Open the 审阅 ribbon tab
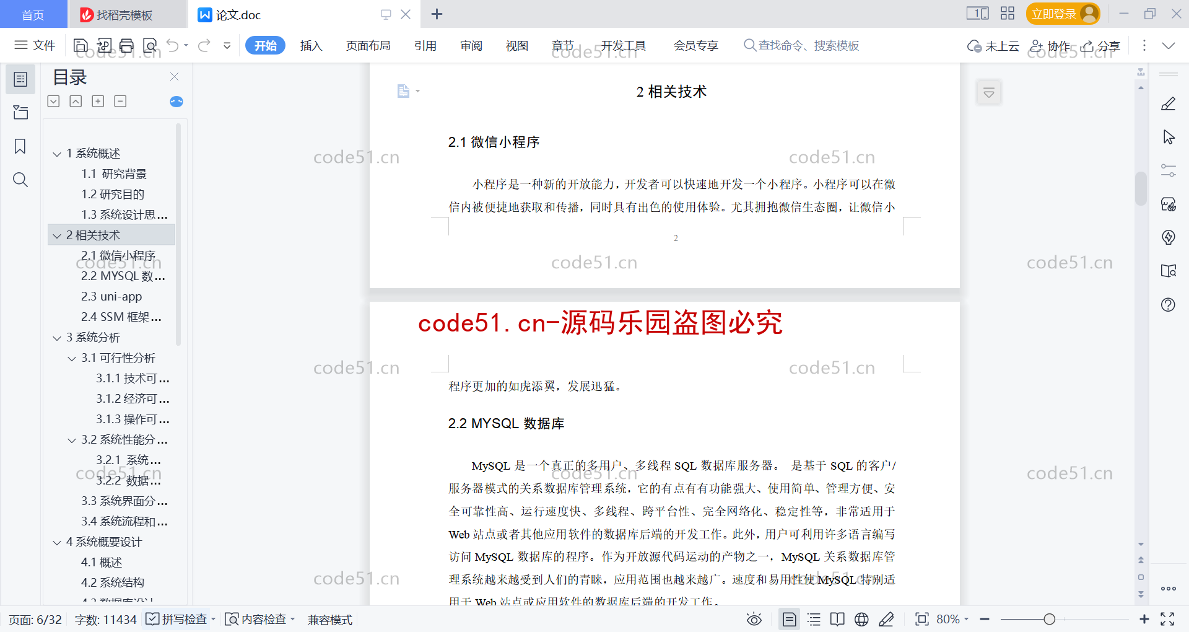The width and height of the screenshot is (1189, 632). pos(471,45)
